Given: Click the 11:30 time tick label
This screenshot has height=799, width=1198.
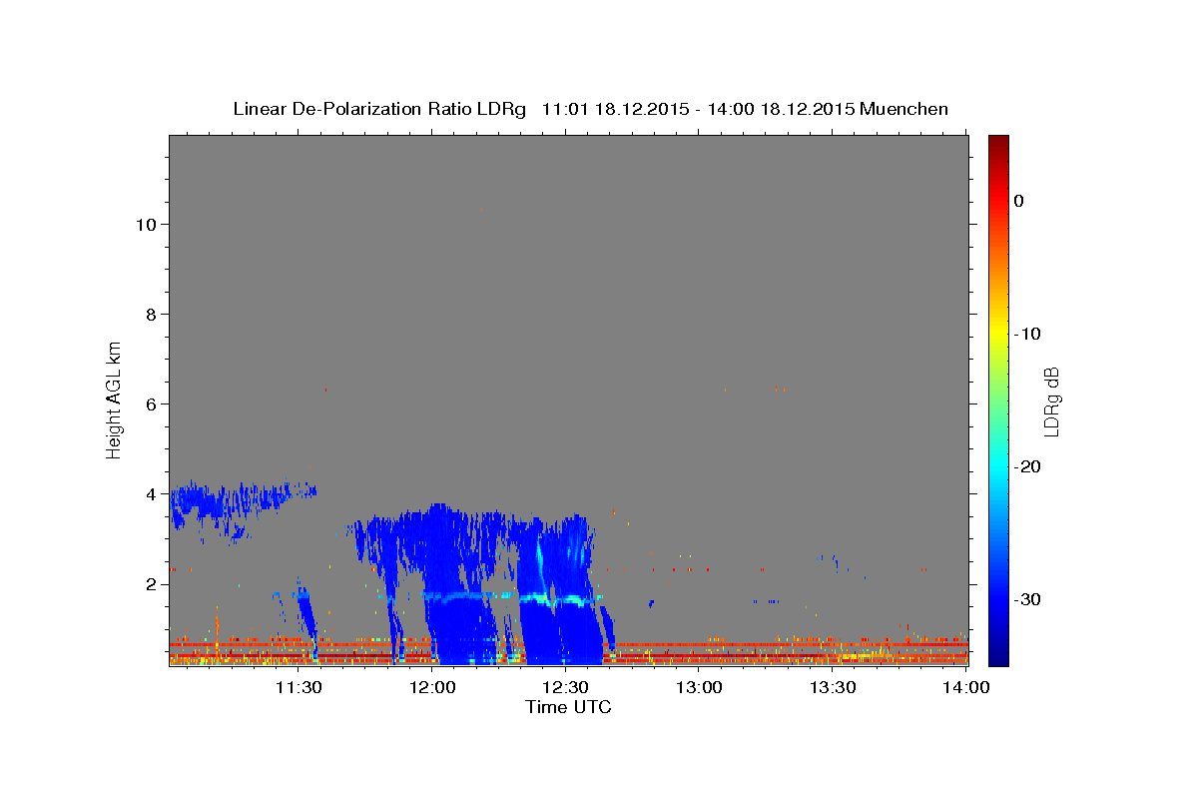Looking at the screenshot, I should 298,687.
